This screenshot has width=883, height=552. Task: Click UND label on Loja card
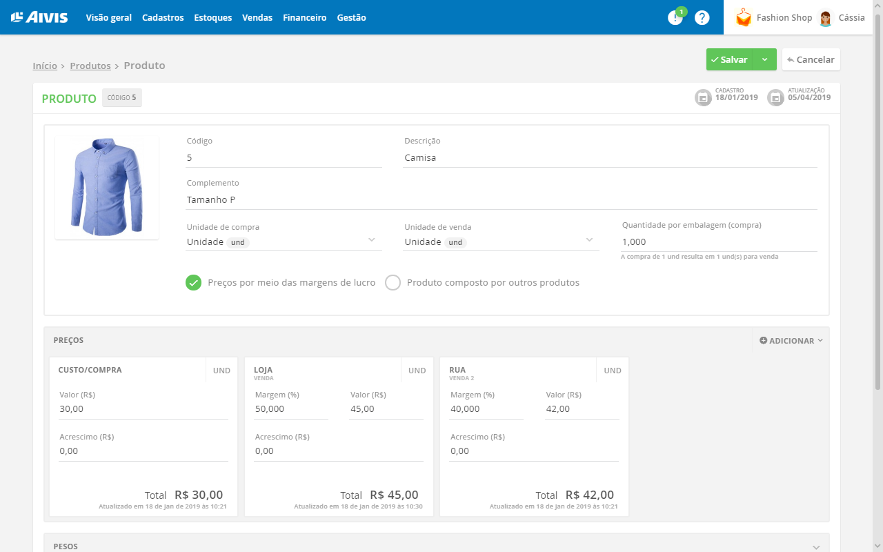coord(417,371)
